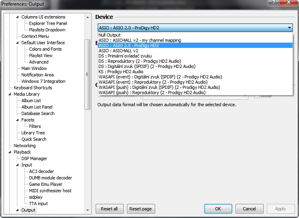Select Windows 7 Integration page
This screenshot has height=218, width=299.
tap(43, 82)
